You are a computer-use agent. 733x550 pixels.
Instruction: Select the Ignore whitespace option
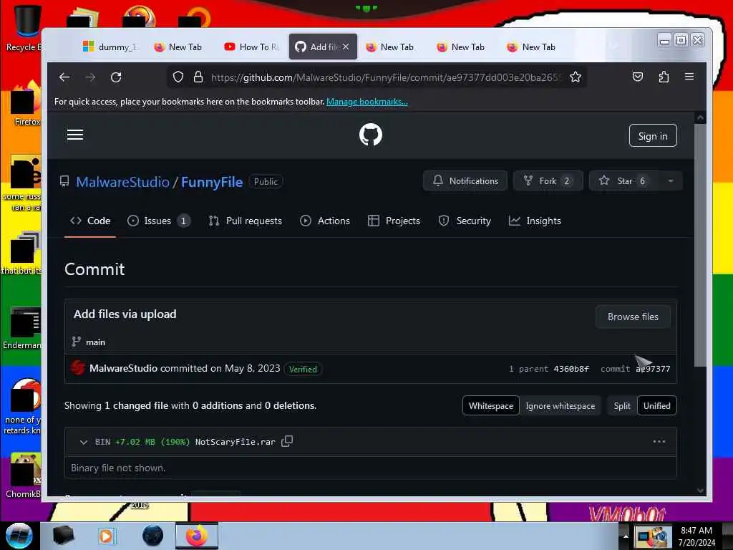point(560,405)
